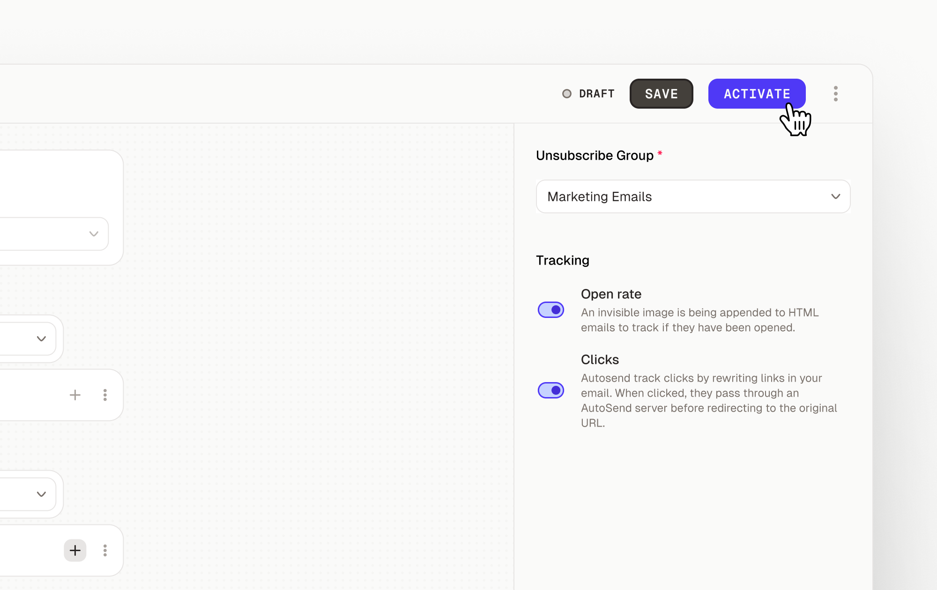Open the three-dot menu on the bottom workflow card
The image size is (937, 590).
(105, 550)
